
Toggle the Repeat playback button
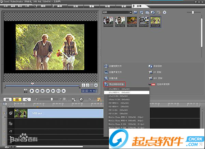click(58, 91)
